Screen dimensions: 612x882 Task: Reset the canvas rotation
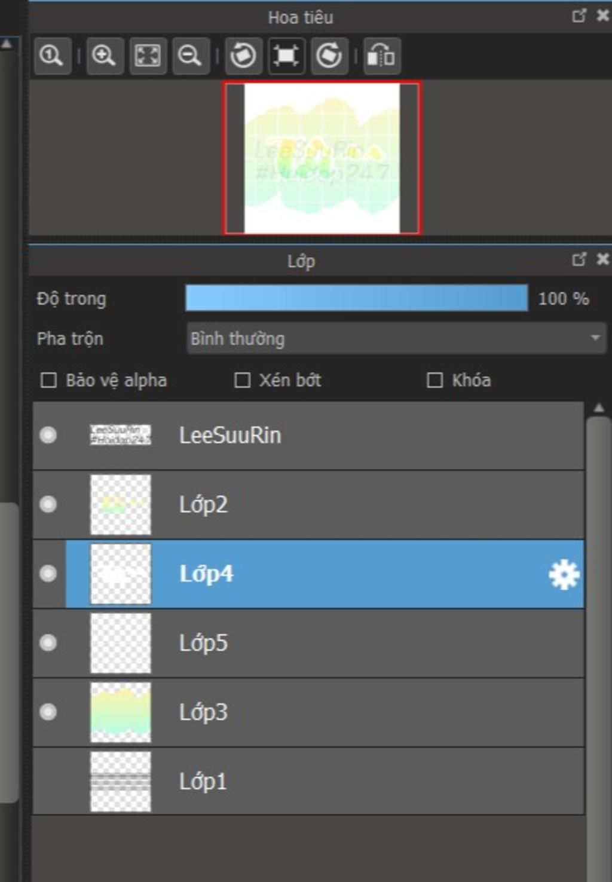tap(286, 56)
